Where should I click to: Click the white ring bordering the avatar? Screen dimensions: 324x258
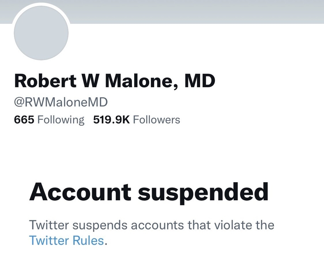pyautogui.click(x=41, y=4)
